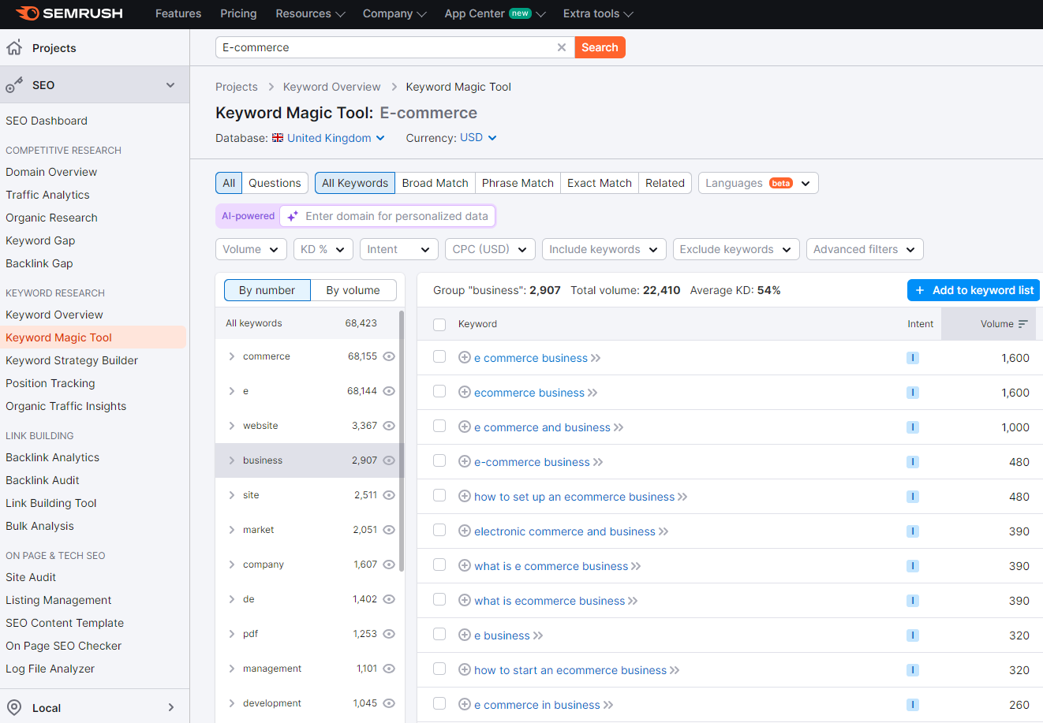Check the 'e business' row checkbox
Image resolution: width=1043 pixels, height=723 pixels.
point(439,634)
